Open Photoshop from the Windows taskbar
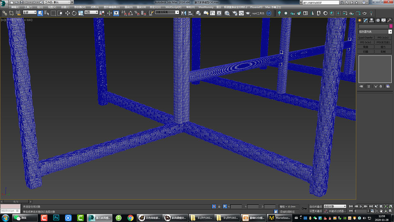The height and width of the screenshot is (222, 394). [56, 218]
